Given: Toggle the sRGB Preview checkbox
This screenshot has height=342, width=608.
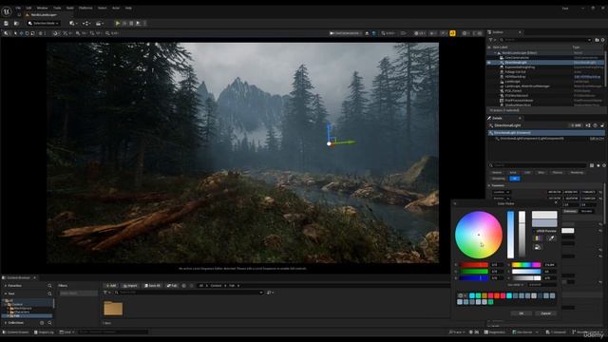Looking at the screenshot, I should click(535, 231).
